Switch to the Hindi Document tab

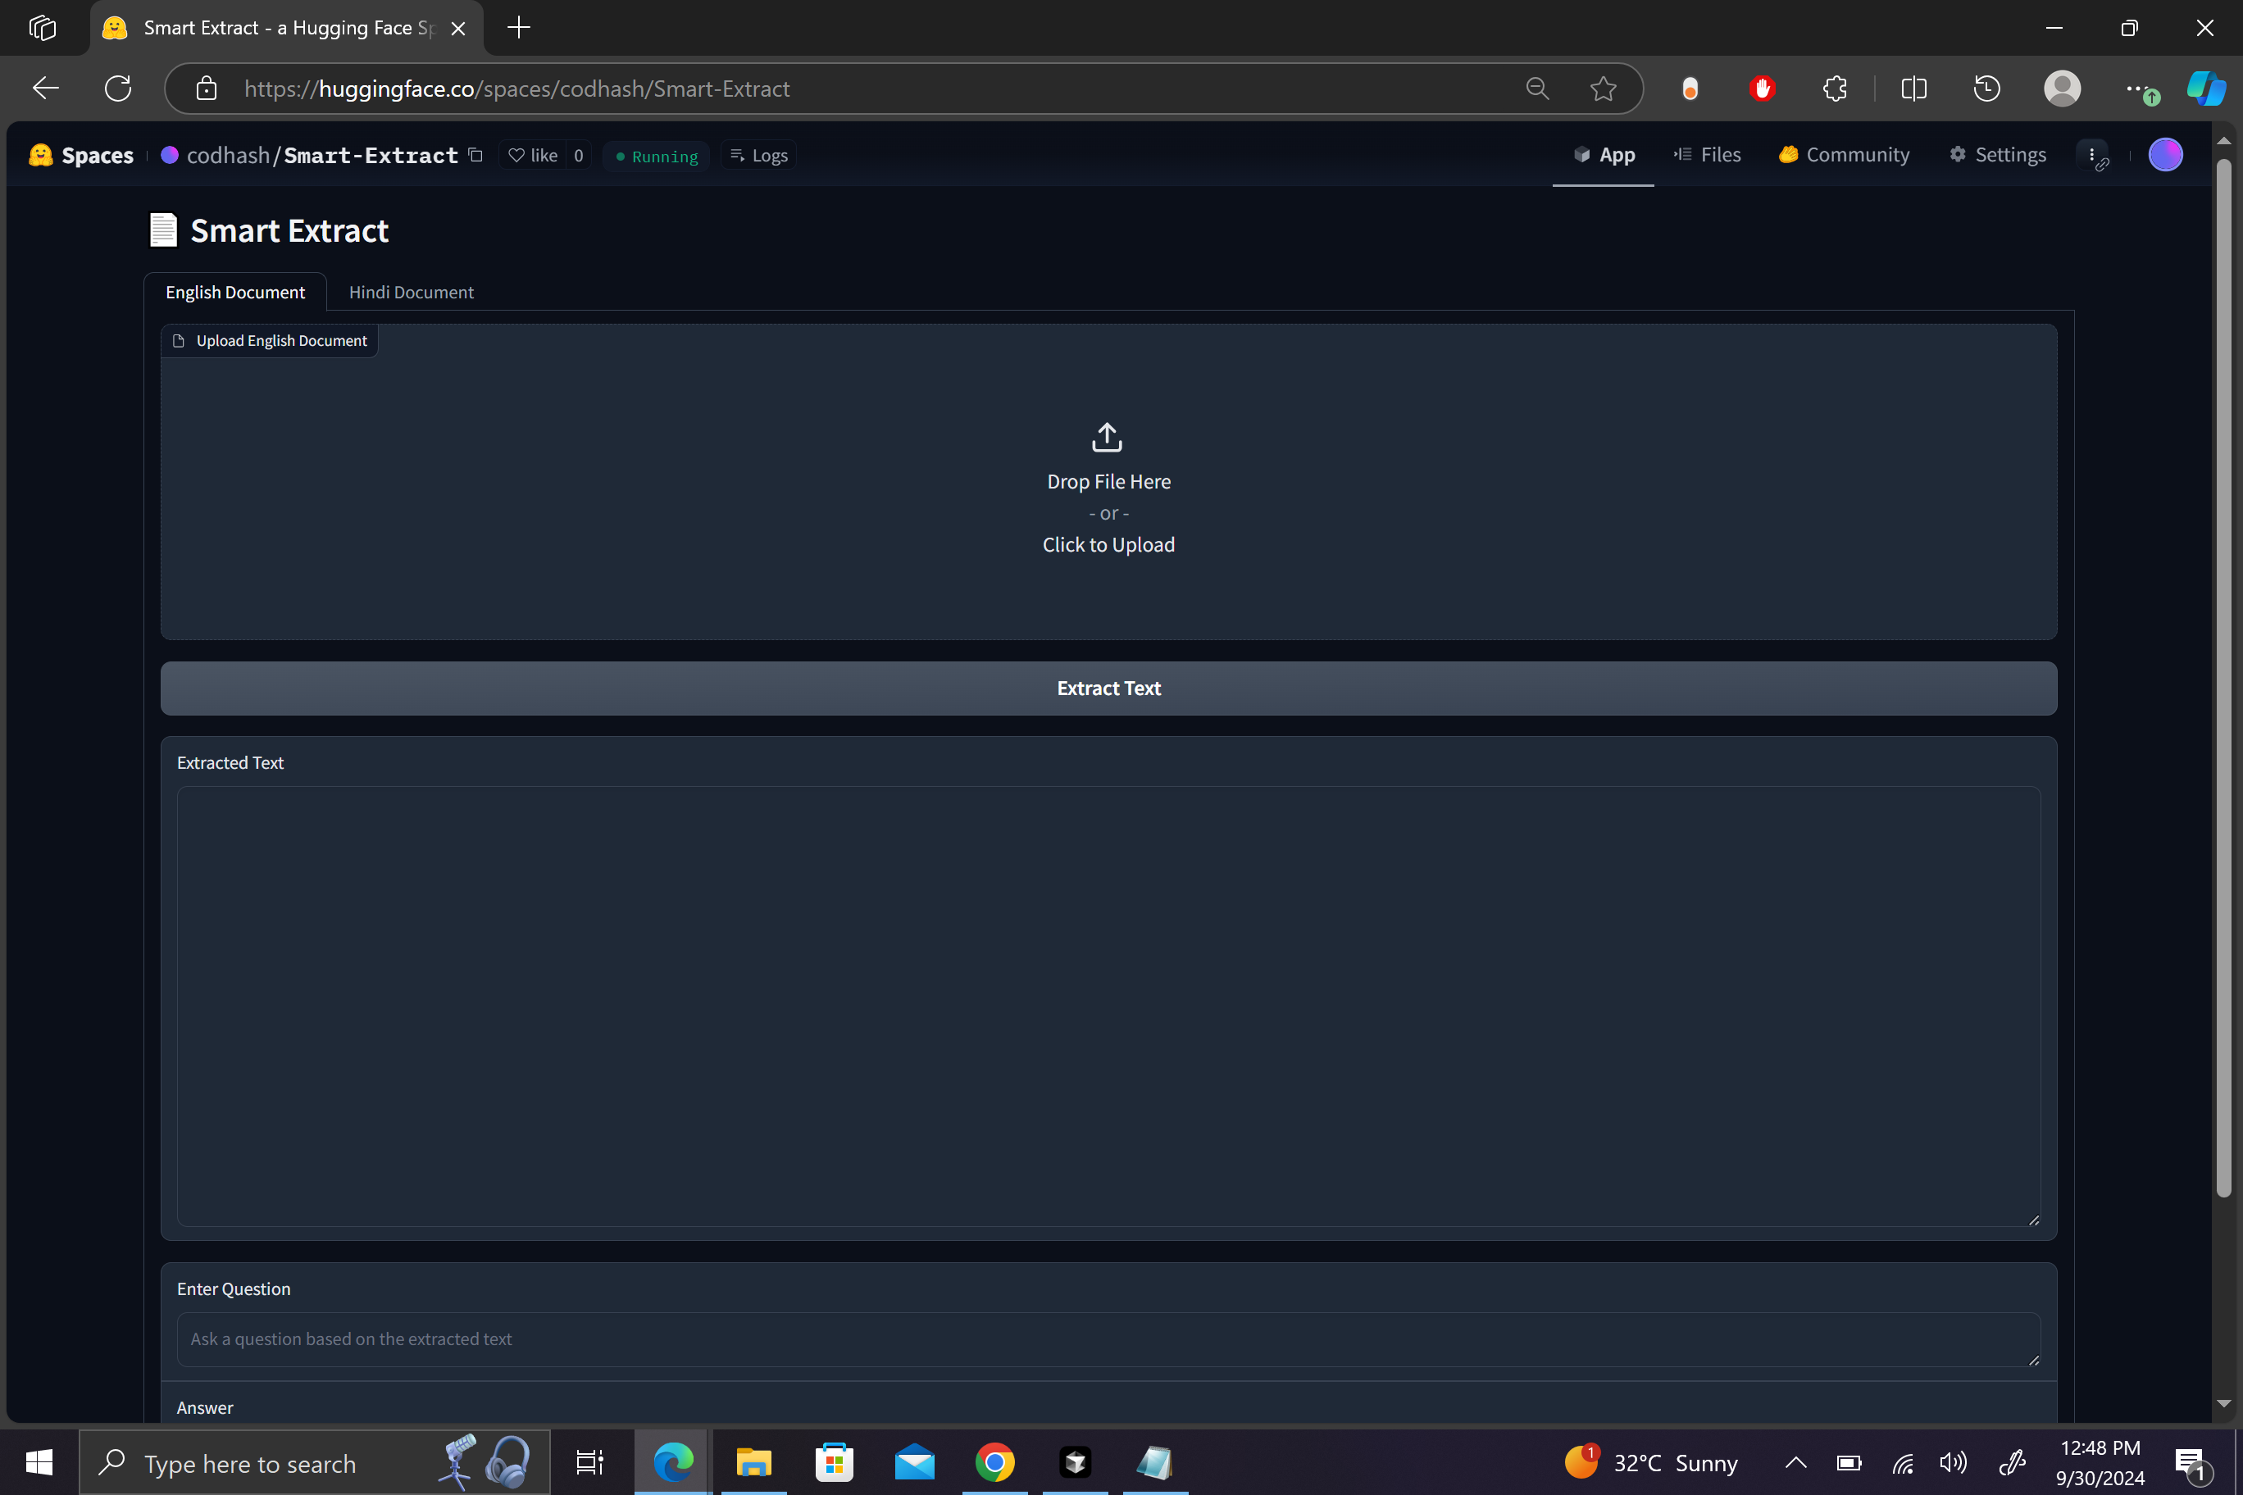(x=410, y=292)
